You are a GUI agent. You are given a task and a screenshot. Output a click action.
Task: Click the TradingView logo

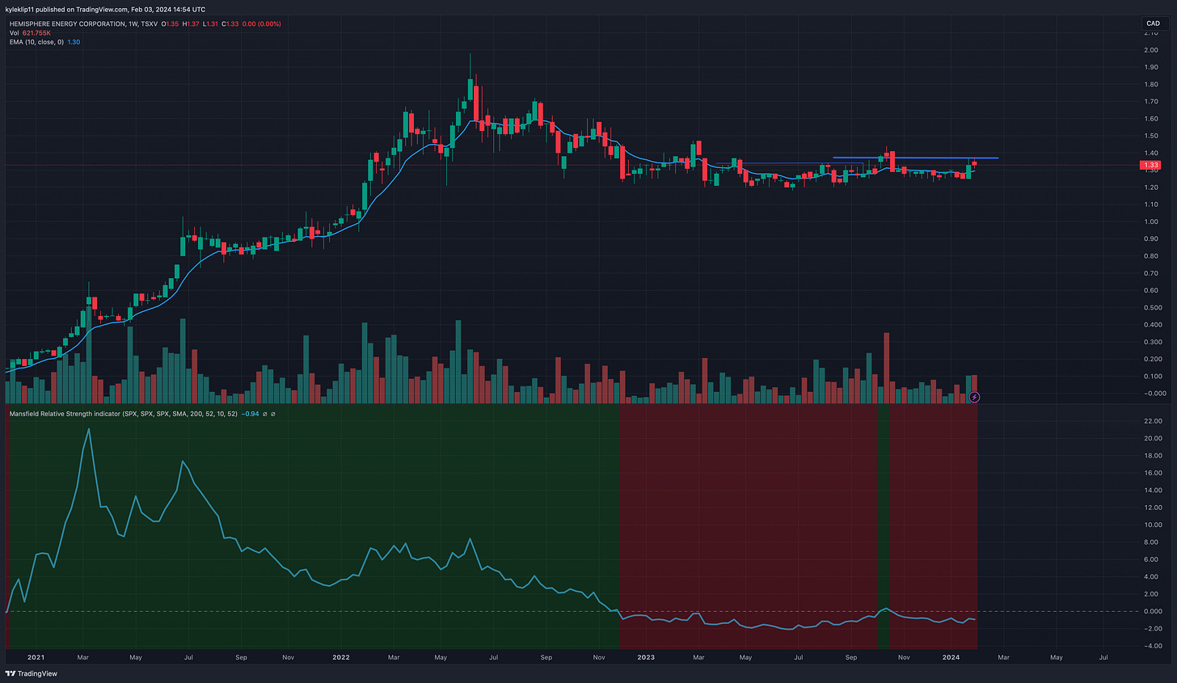click(32, 673)
